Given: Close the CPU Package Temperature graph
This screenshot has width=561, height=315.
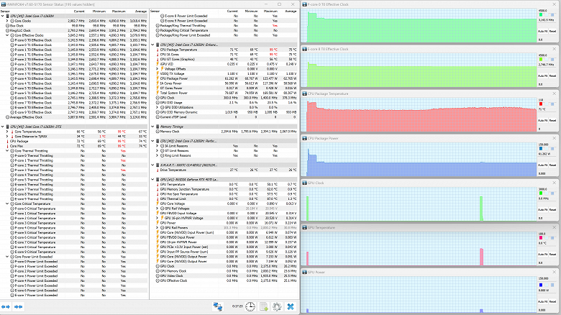Looking at the screenshot, I should coord(555,93).
